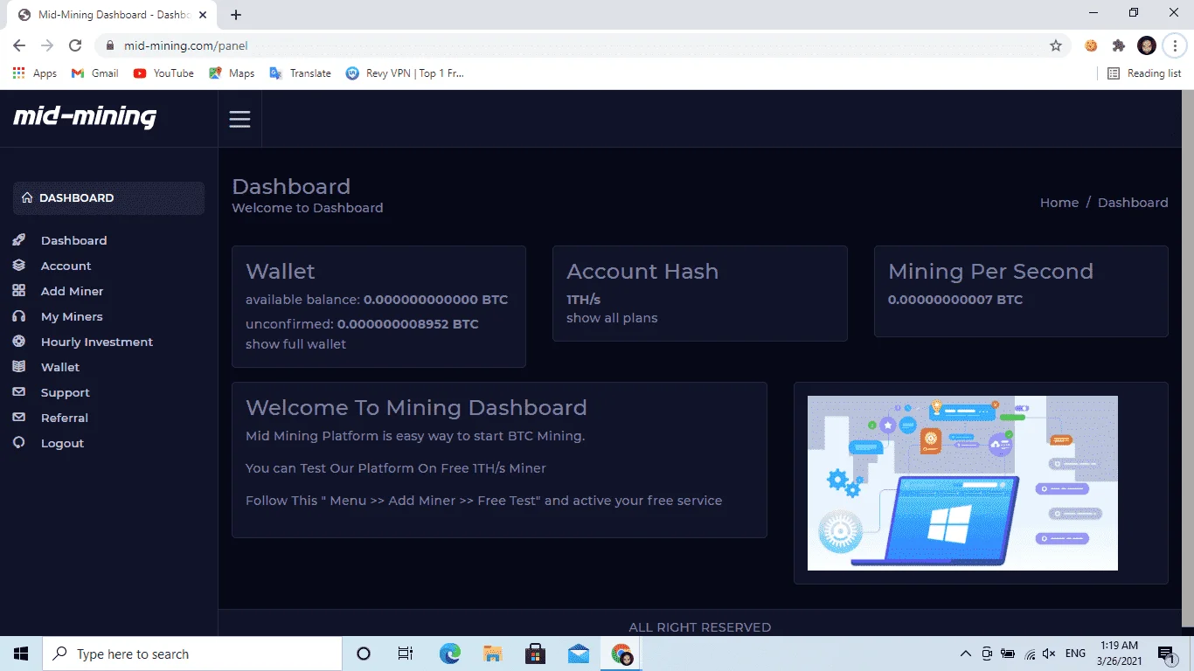The width and height of the screenshot is (1194, 671).
Task: Click the mid-mining logo
Action: tap(85, 117)
